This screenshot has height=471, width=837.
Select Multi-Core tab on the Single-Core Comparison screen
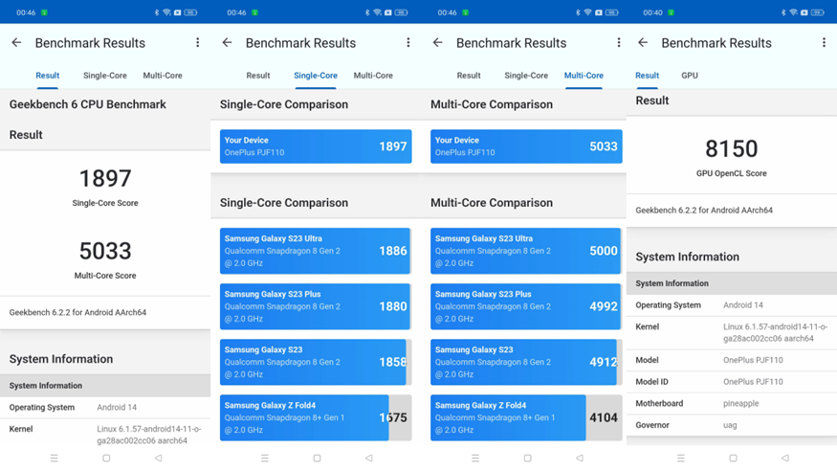373,76
